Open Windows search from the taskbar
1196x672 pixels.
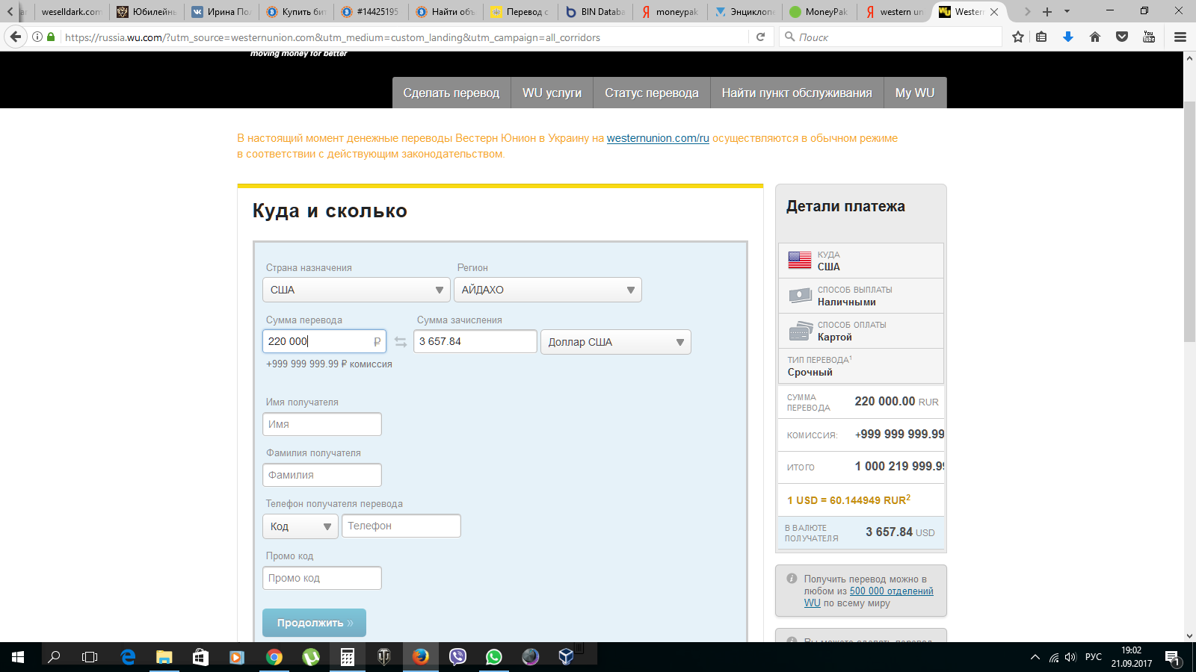(54, 657)
